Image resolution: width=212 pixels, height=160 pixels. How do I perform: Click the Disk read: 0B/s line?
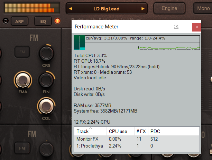click(89, 89)
